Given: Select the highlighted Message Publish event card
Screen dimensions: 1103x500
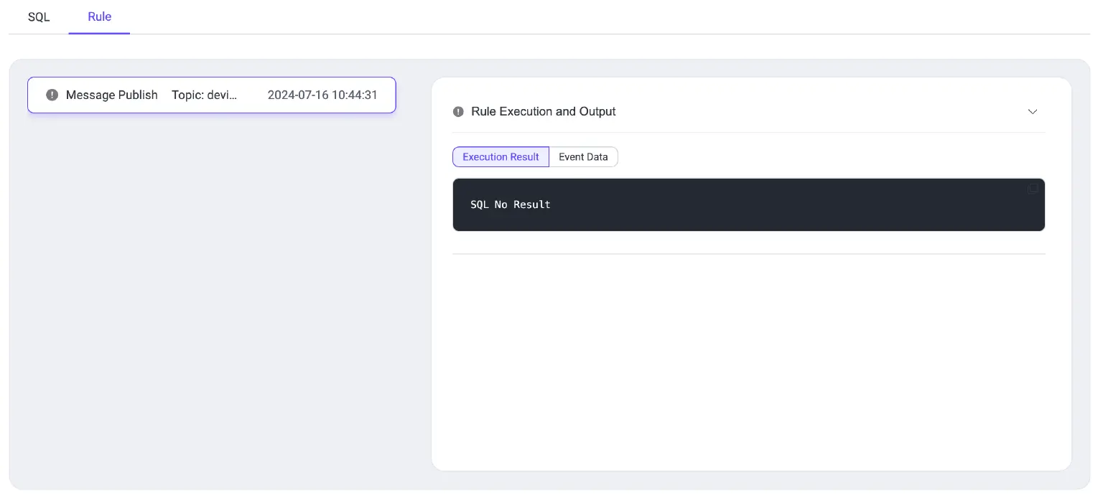Looking at the screenshot, I should (211, 95).
